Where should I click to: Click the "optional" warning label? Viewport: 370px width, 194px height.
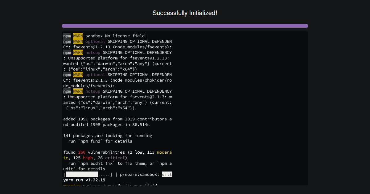(95, 41)
